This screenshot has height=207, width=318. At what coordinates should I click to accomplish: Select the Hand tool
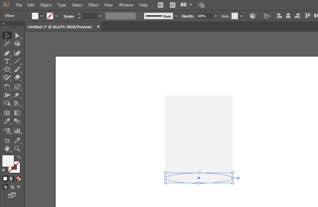(7, 149)
